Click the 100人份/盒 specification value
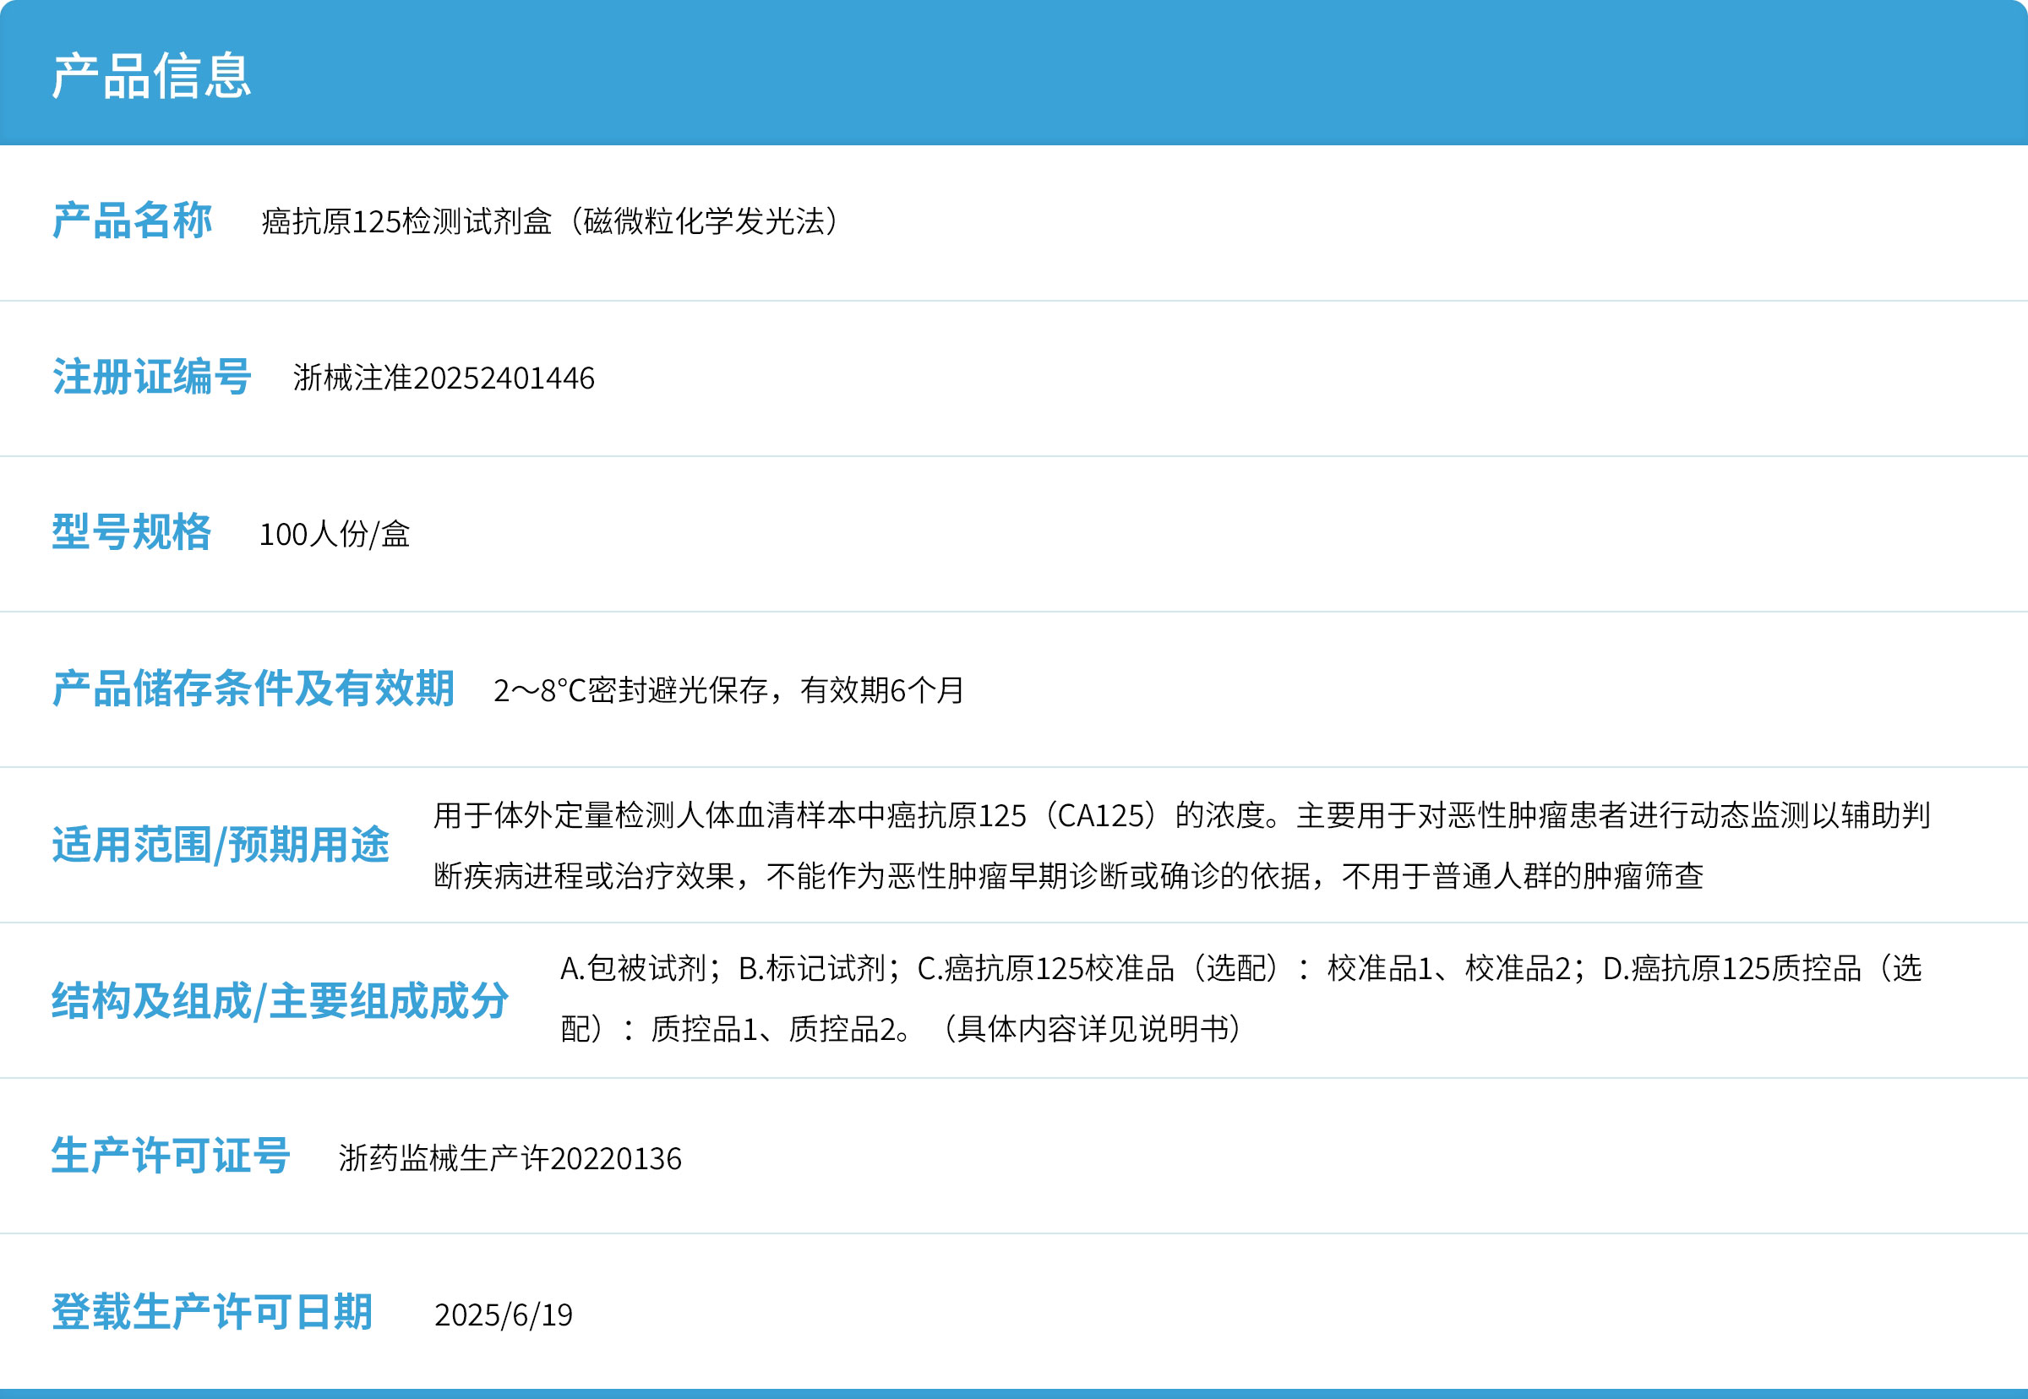2028x1399 pixels. point(334,535)
